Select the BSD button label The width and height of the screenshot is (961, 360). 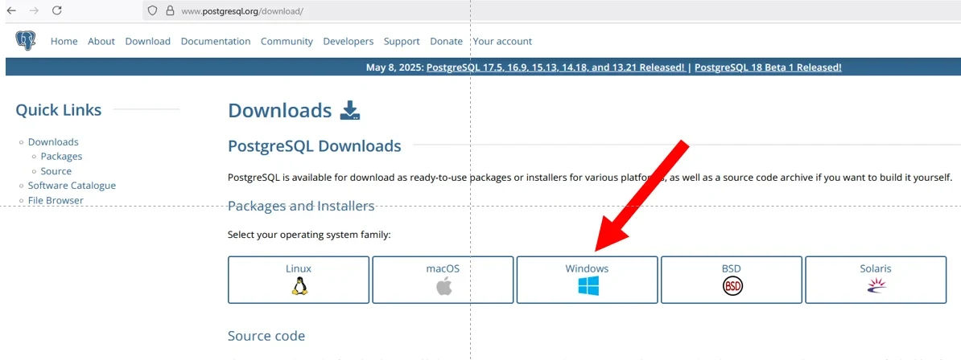[x=732, y=268]
